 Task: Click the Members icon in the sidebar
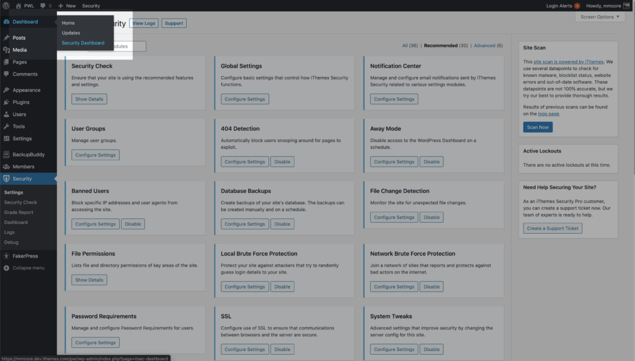[x=6, y=166]
